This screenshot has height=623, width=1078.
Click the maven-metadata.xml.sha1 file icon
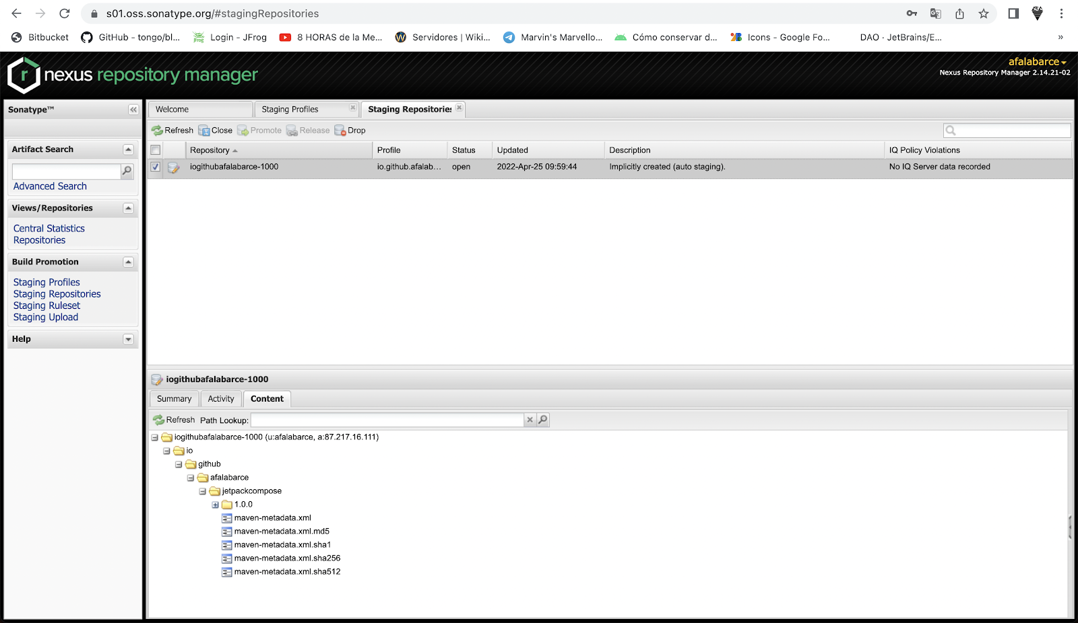tap(227, 545)
